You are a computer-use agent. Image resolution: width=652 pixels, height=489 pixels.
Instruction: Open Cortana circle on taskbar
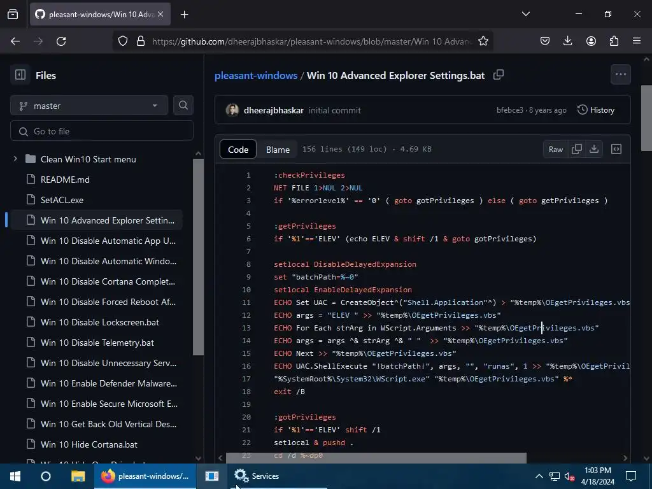(x=46, y=476)
